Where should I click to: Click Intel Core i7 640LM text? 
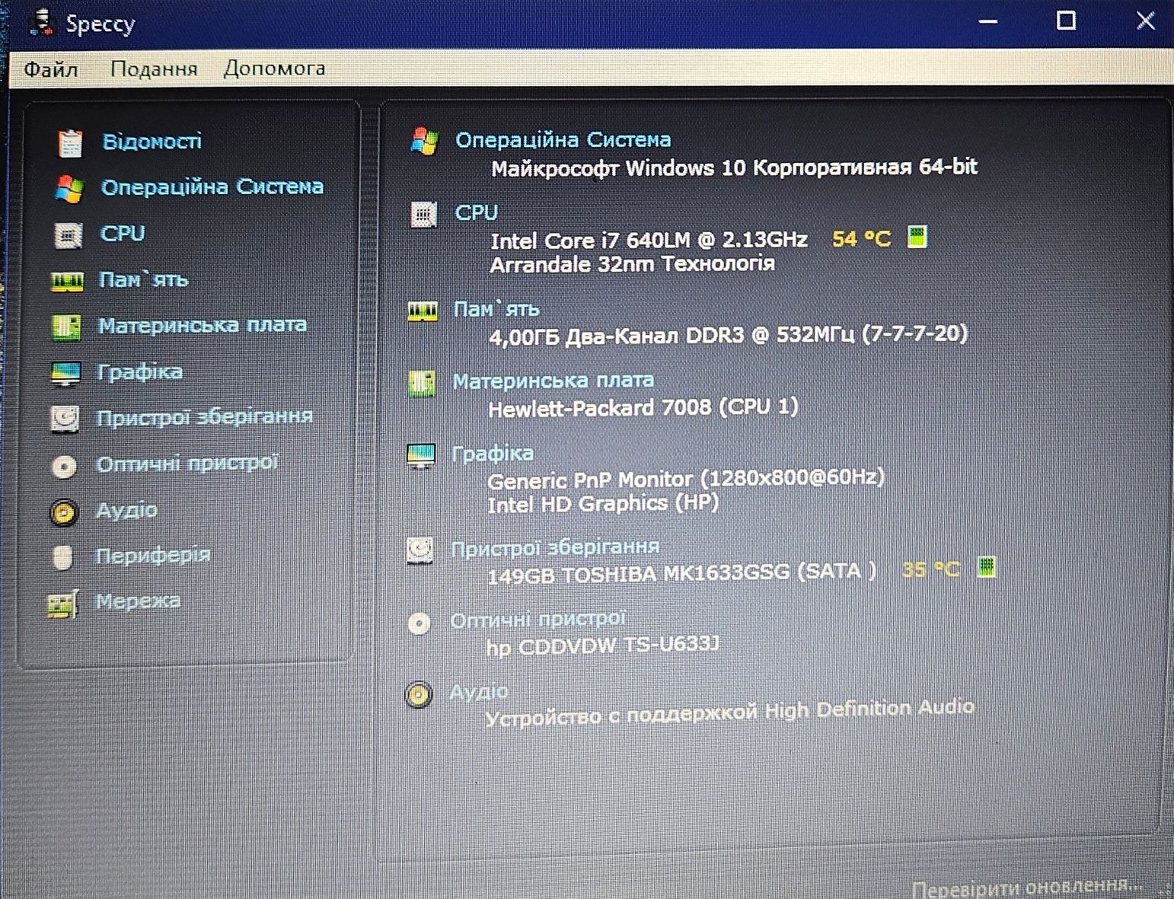click(x=649, y=241)
